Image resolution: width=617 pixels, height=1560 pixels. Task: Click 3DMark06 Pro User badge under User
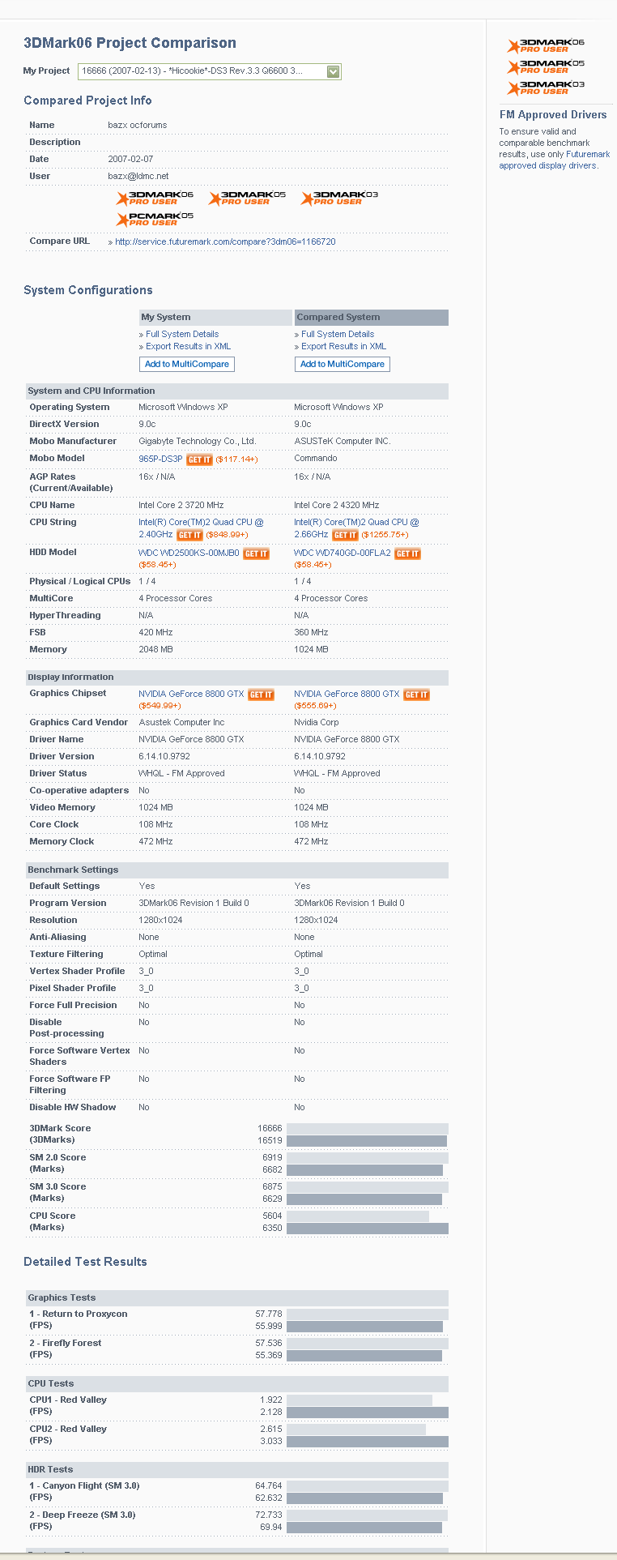point(155,198)
